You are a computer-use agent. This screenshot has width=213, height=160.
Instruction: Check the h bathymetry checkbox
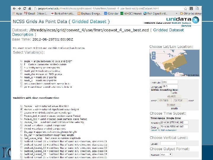coord(22,67)
